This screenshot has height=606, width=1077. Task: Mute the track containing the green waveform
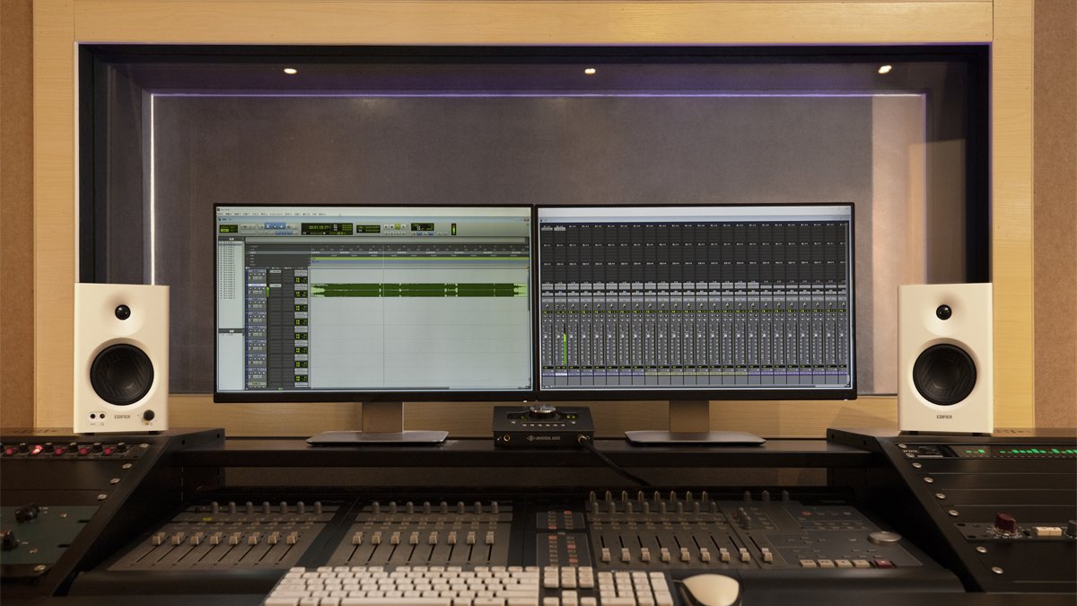(264, 291)
